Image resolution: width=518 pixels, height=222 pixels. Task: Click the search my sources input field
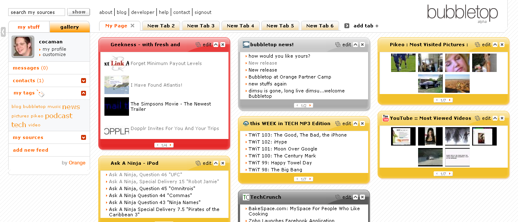coord(36,12)
